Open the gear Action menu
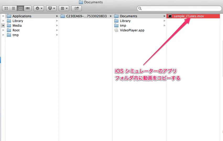223x141 pixels. tap(39, 8)
